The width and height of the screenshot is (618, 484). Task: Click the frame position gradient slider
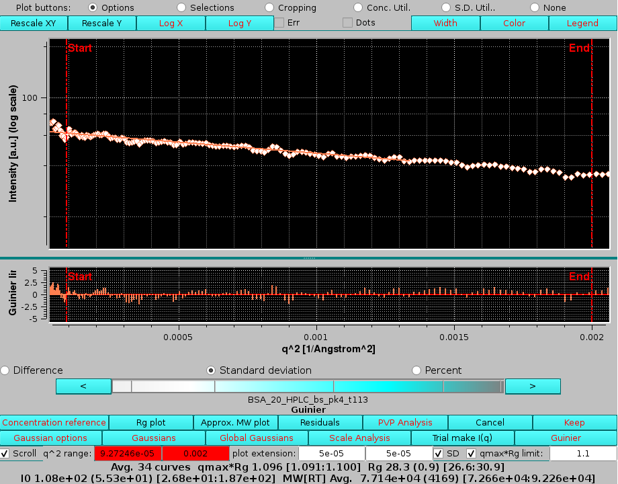pos(308,386)
